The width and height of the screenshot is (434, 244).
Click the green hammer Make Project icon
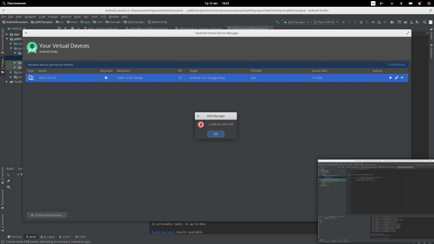pos(277,22)
